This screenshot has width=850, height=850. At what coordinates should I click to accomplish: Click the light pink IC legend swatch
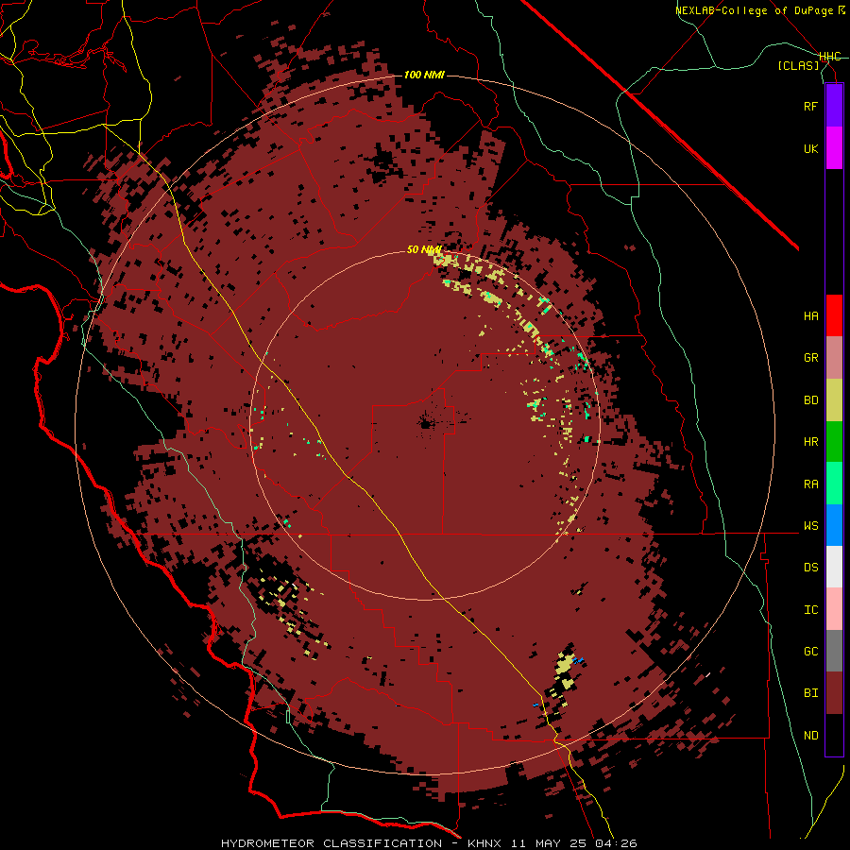pos(834,609)
